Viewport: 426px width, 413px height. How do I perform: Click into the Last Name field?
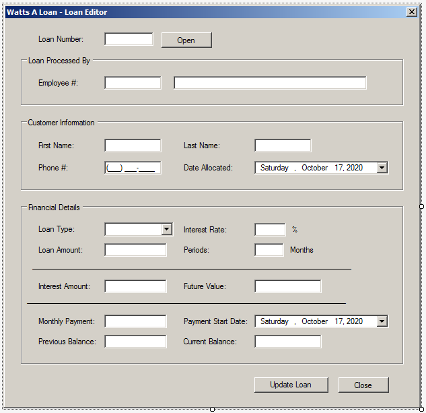pyautogui.click(x=283, y=146)
